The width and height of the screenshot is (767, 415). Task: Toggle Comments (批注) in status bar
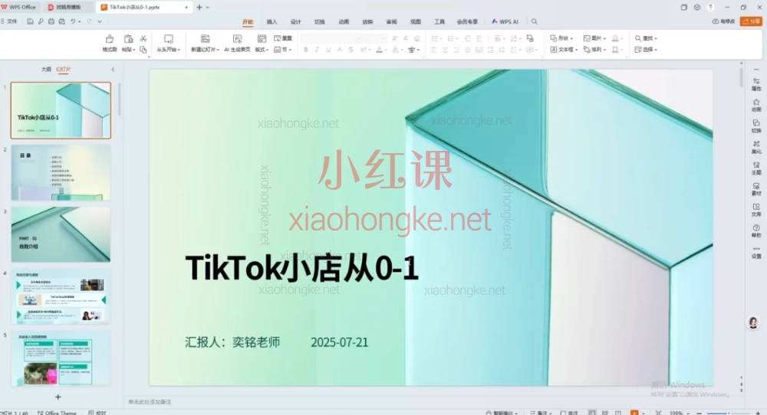pyautogui.click(x=569, y=413)
